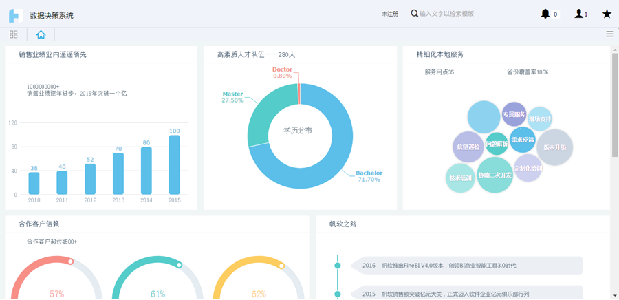This screenshot has height=300, width=619.
Task: Click the 2015 bar labeled 100
Action: tap(175, 165)
